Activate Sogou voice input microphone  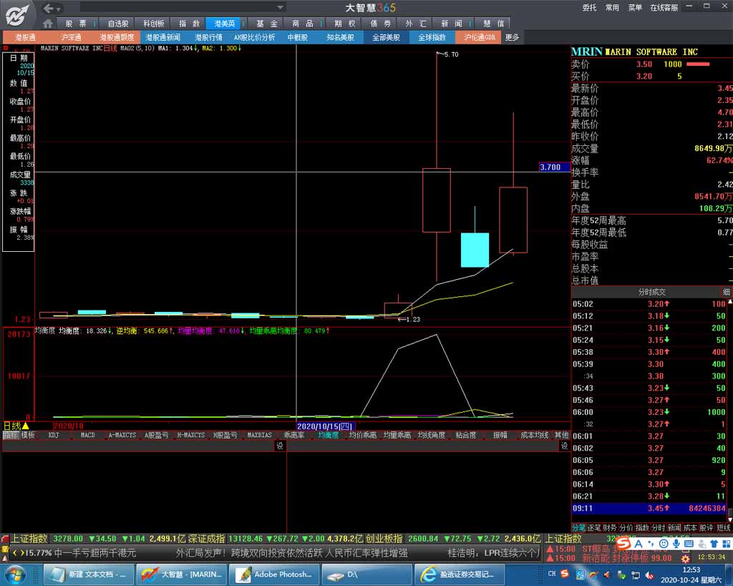[x=676, y=544]
